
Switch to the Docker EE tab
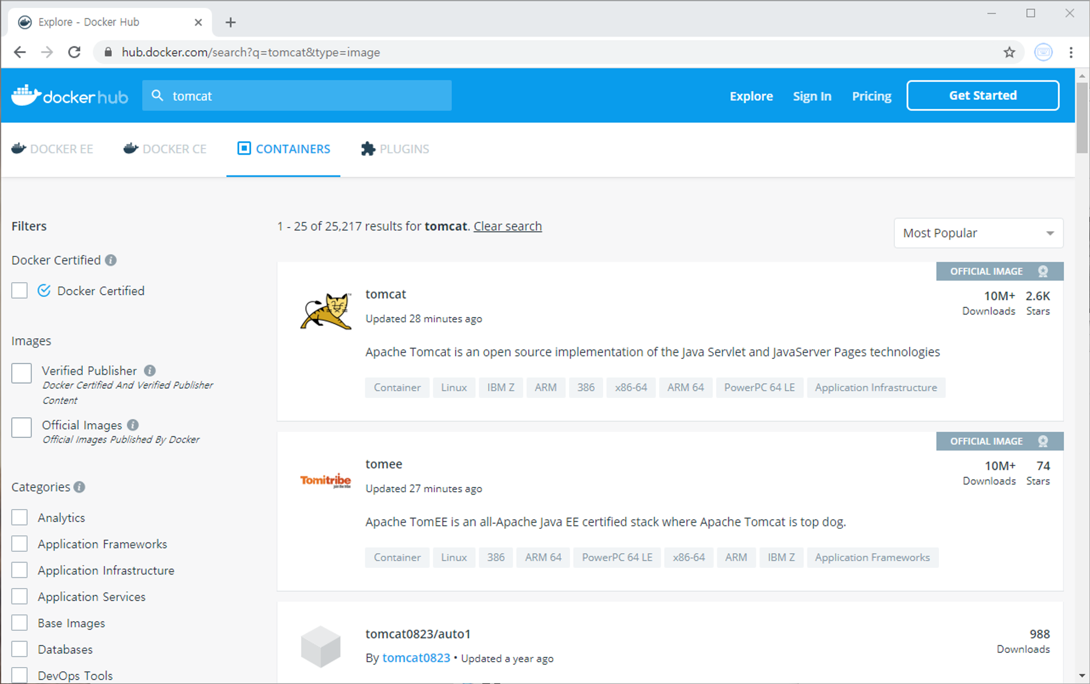tap(52, 149)
